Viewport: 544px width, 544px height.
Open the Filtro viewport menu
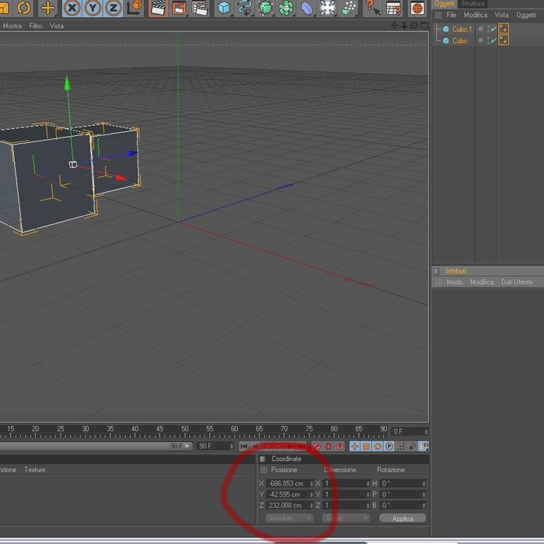point(36,26)
